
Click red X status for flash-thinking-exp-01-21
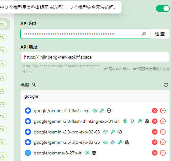coord(155,121)
